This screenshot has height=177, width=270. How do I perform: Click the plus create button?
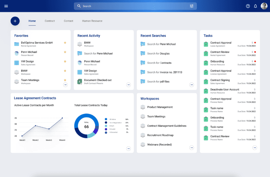[x=15, y=21]
